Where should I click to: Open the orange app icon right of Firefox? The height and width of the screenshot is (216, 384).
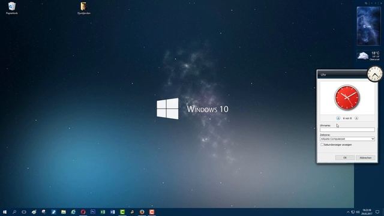click(152, 212)
